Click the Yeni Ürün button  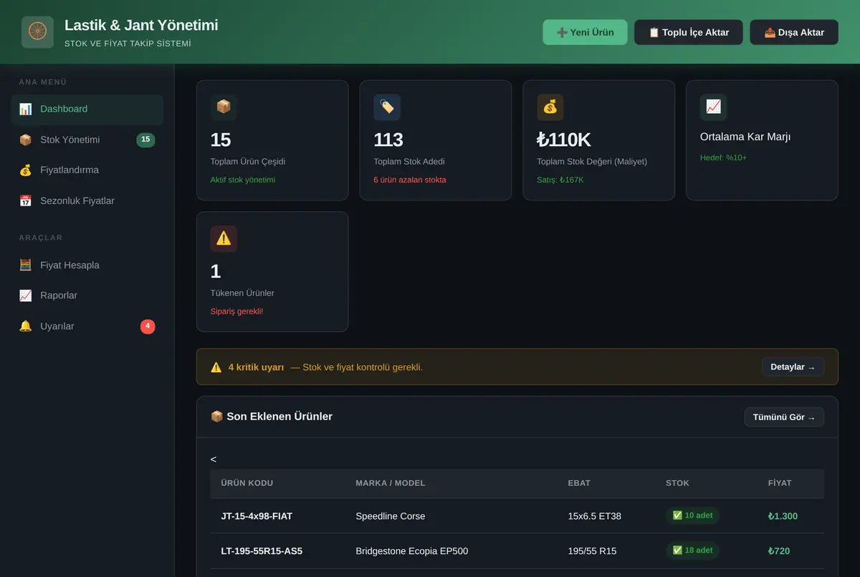pos(585,32)
